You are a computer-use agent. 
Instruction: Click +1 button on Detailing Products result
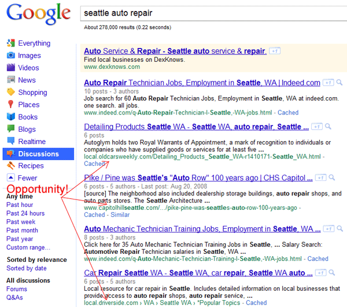point(317,127)
